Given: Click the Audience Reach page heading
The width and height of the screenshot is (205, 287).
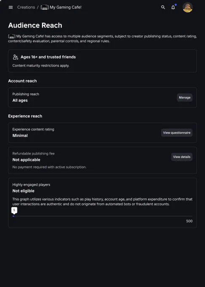Looking at the screenshot, I should (35, 25).
